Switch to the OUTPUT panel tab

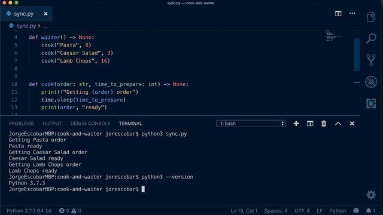tap(52, 124)
